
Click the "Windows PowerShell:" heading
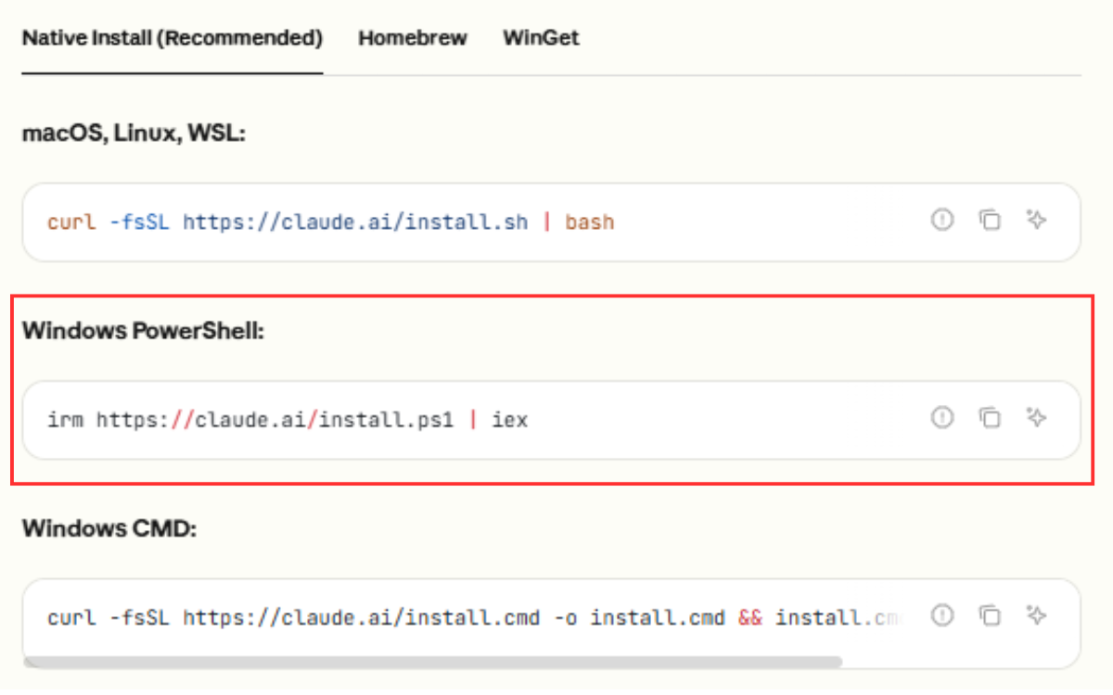click(144, 331)
